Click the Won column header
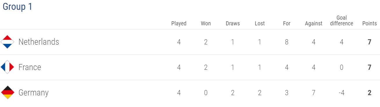This screenshot has width=380, height=107. pyautogui.click(x=206, y=24)
